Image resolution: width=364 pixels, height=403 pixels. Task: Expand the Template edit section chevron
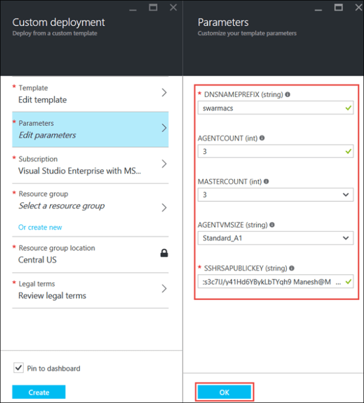coord(164,93)
